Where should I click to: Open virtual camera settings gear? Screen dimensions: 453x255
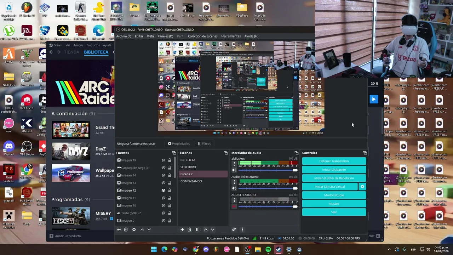[x=362, y=186]
